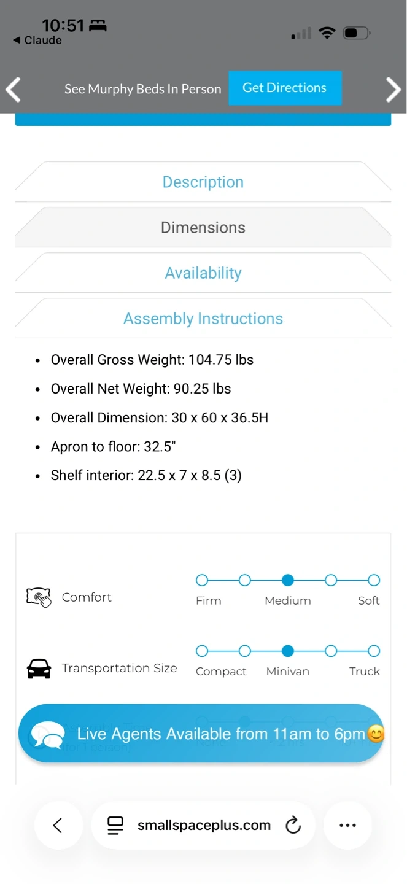This screenshot has height=884, width=407.
Task: Tap the right banner arrow
Action: coord(393,90)
